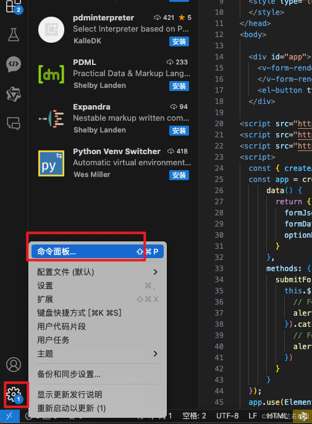
Task: Click the <body> tag on line 12
Action: [253, 35]
